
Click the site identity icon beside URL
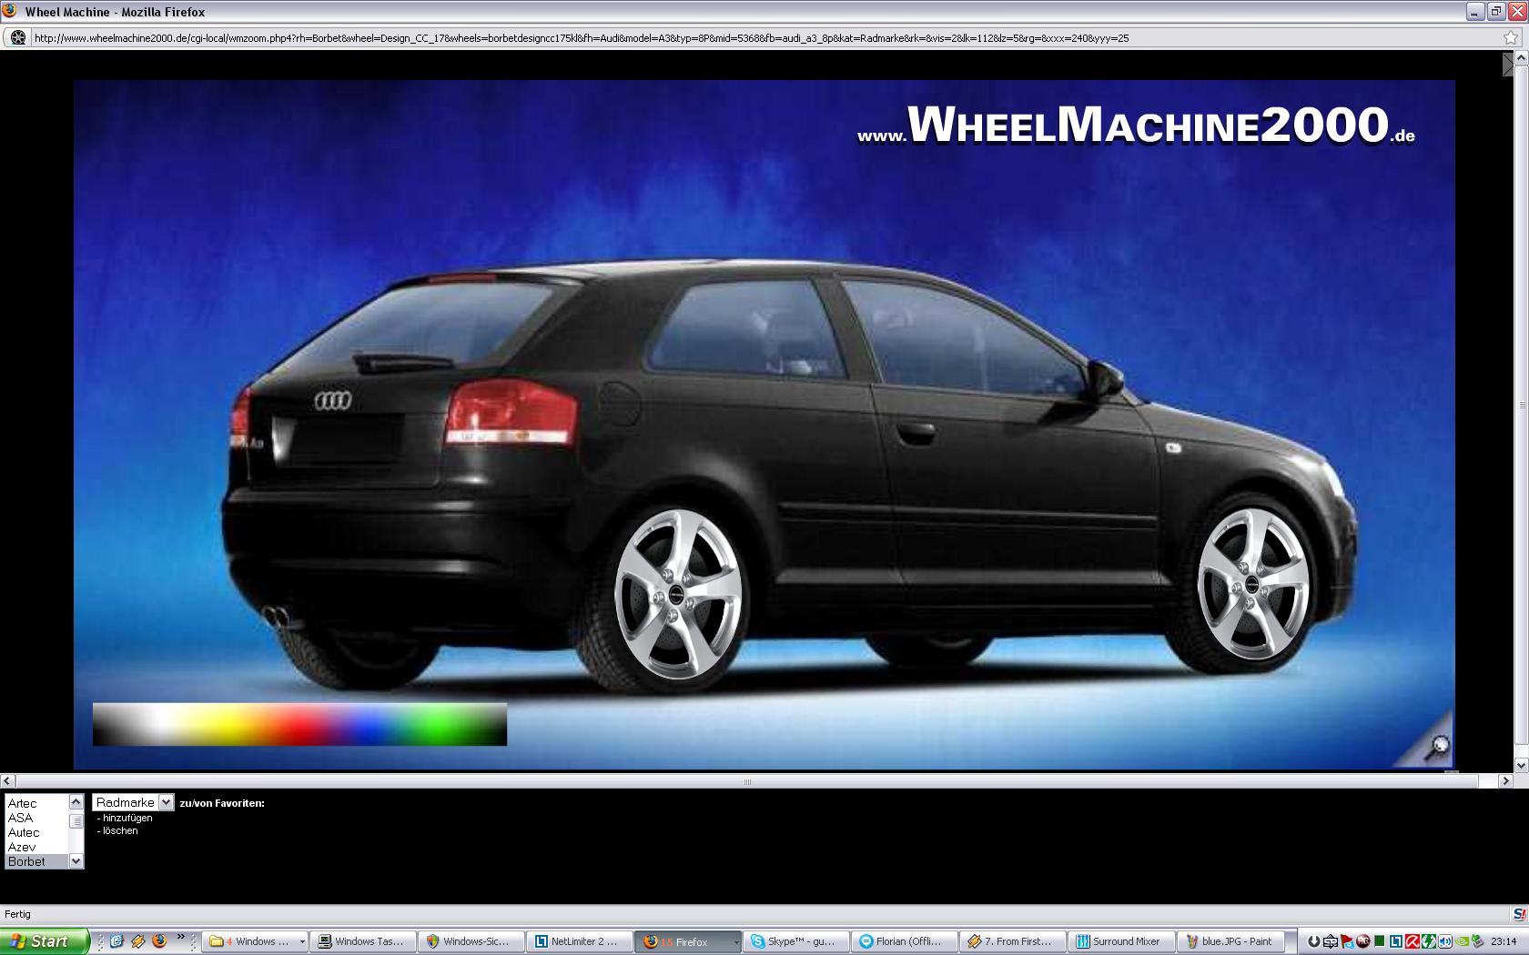point(17,38)
